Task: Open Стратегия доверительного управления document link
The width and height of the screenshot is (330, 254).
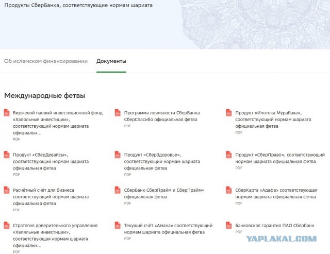Action: (x=55, y=235)
